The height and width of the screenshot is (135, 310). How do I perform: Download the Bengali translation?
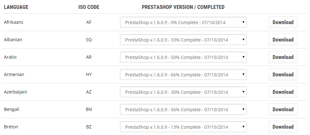[x=283, y=109]
